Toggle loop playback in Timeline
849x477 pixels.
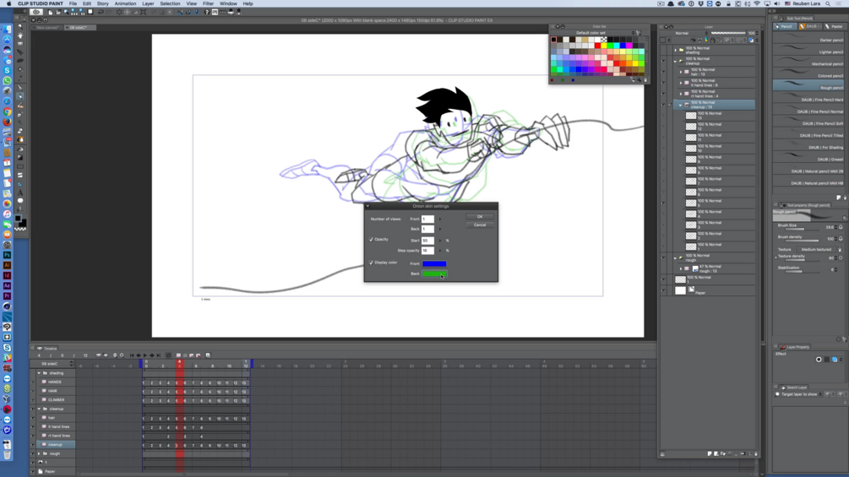[168, 355]
